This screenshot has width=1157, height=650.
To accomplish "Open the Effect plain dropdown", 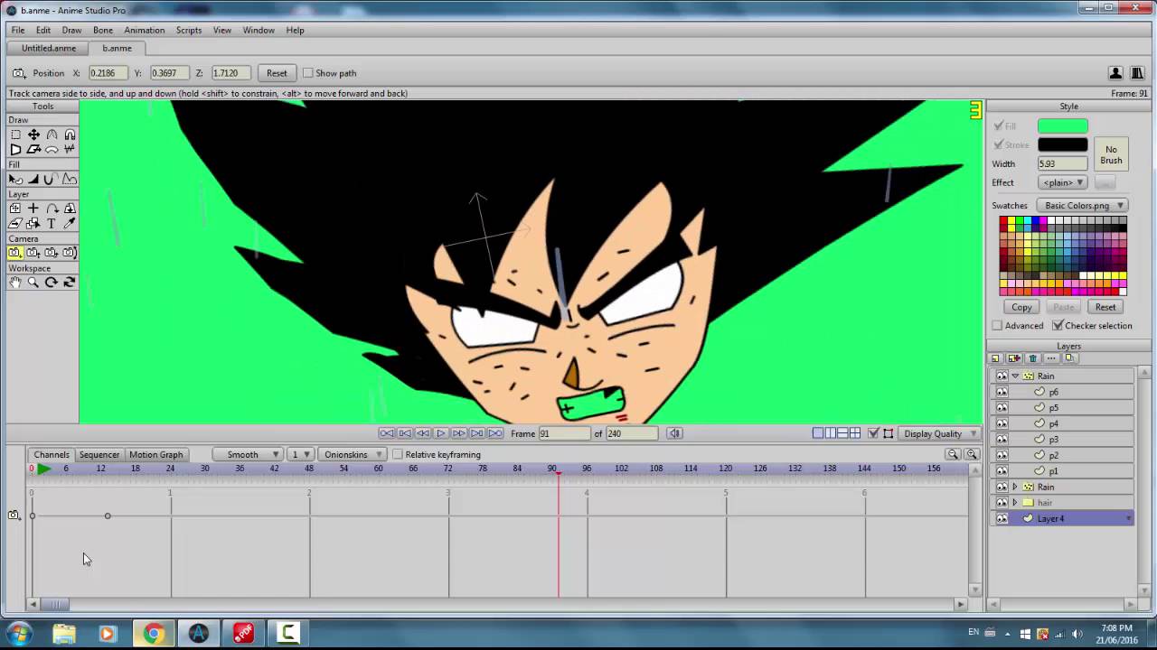I will coord(1062,182).
